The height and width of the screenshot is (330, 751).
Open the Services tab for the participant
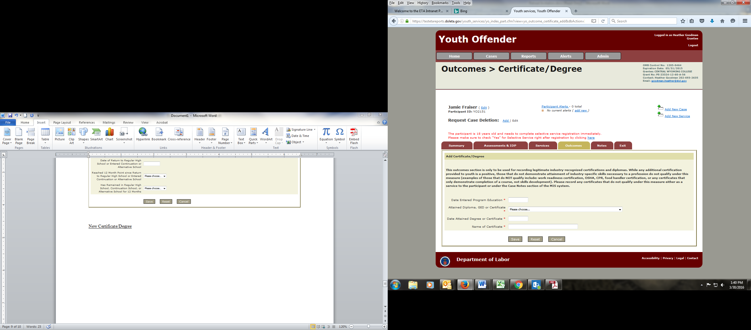(x=542, y=146)
